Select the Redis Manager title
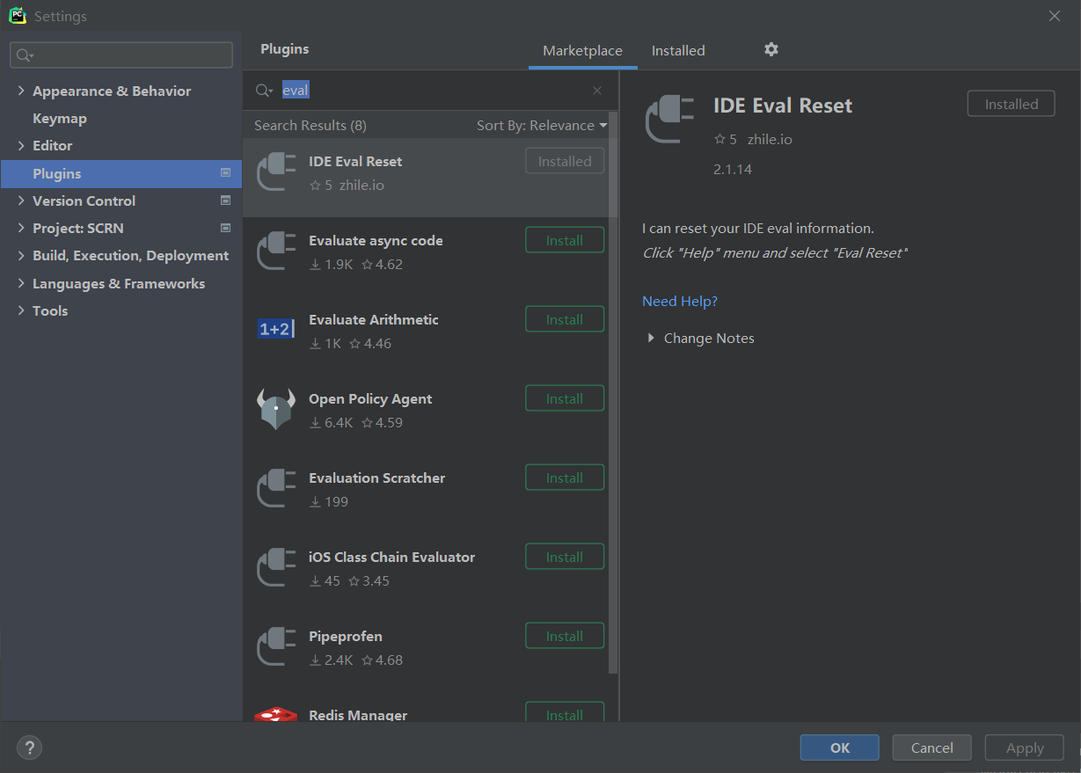 tap(358, 714)
